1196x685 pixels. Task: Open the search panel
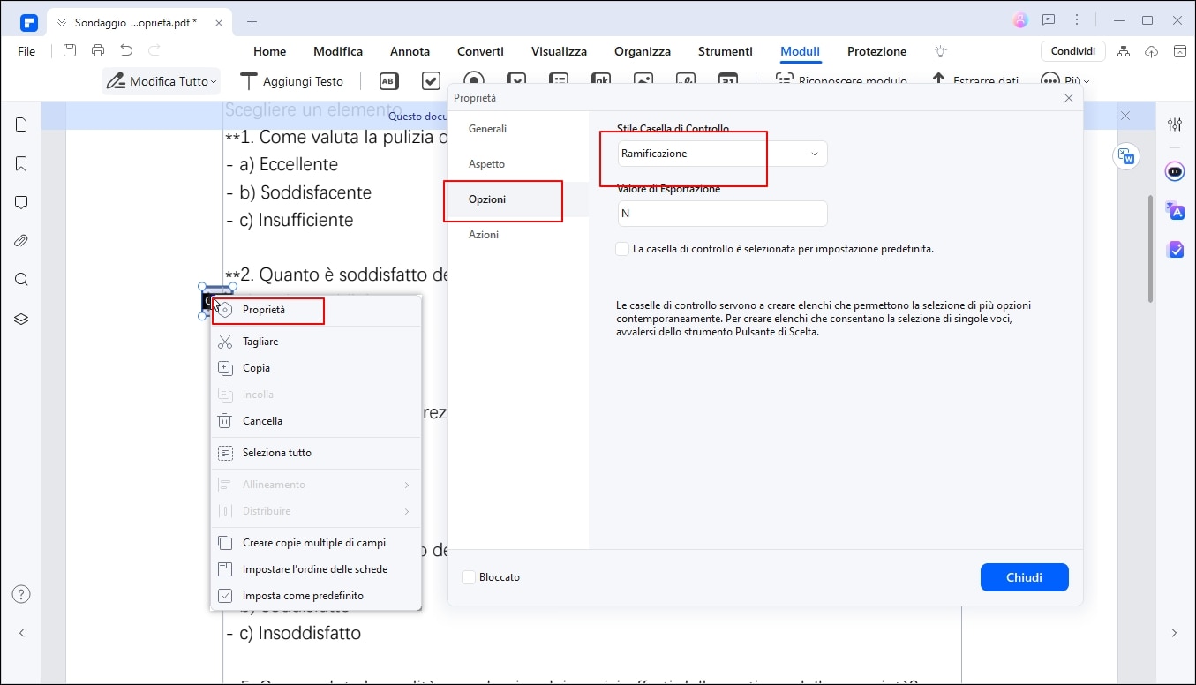(22, 280)
